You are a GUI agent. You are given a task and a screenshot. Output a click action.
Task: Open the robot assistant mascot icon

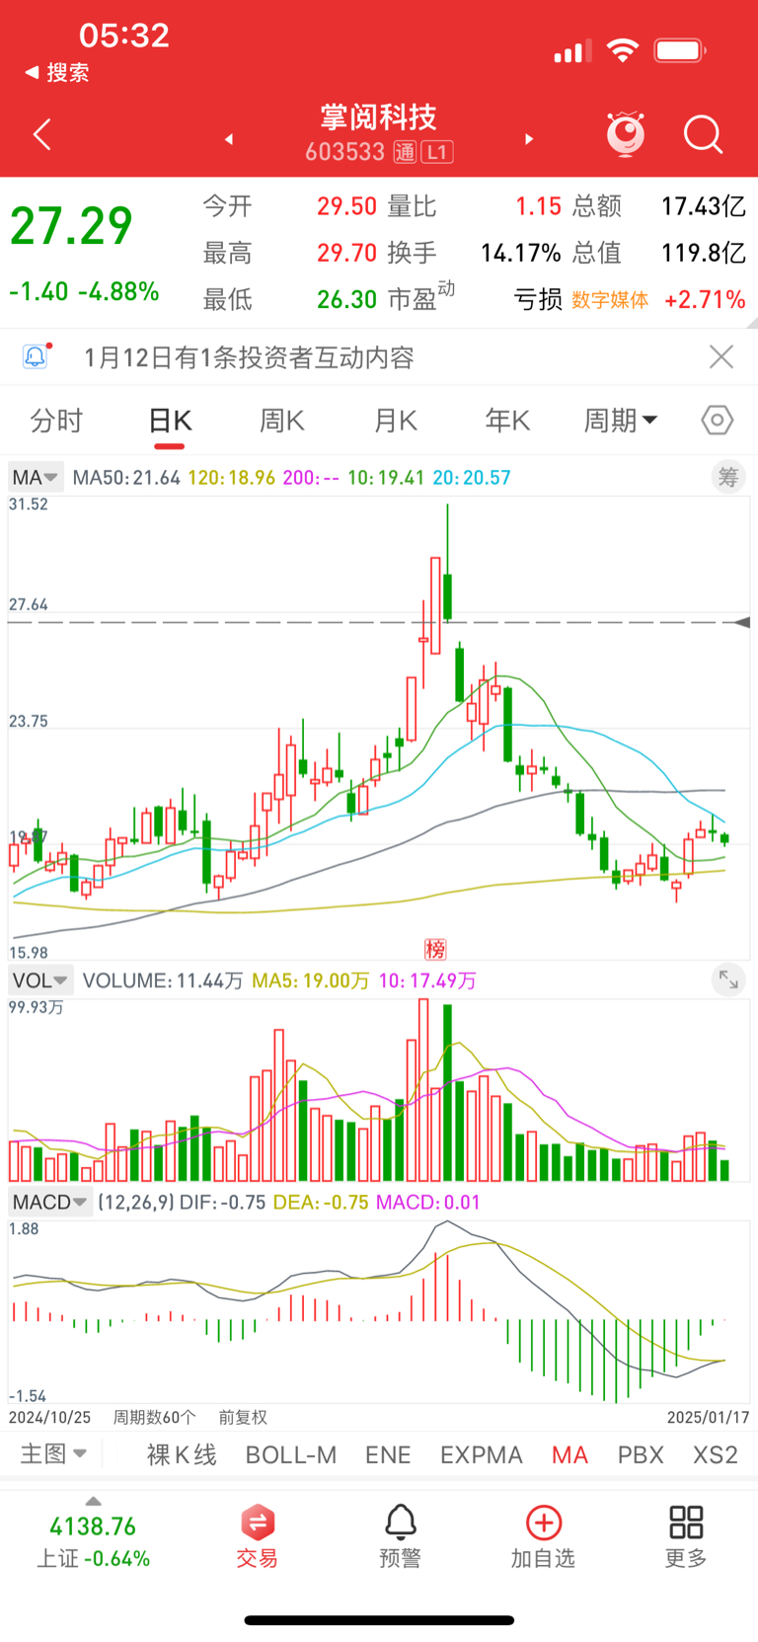[626, 134]
